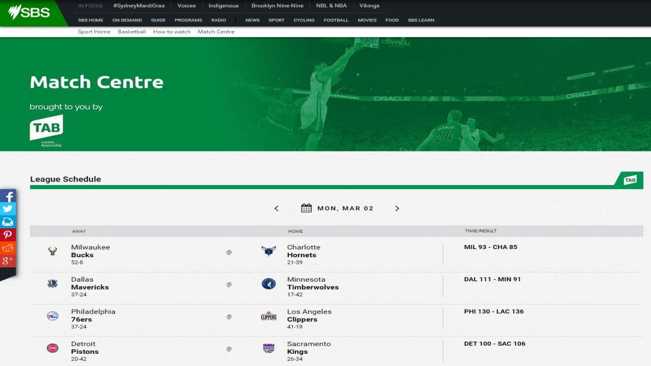
Task: Email the page using the share icon
Action: [8, 222]
